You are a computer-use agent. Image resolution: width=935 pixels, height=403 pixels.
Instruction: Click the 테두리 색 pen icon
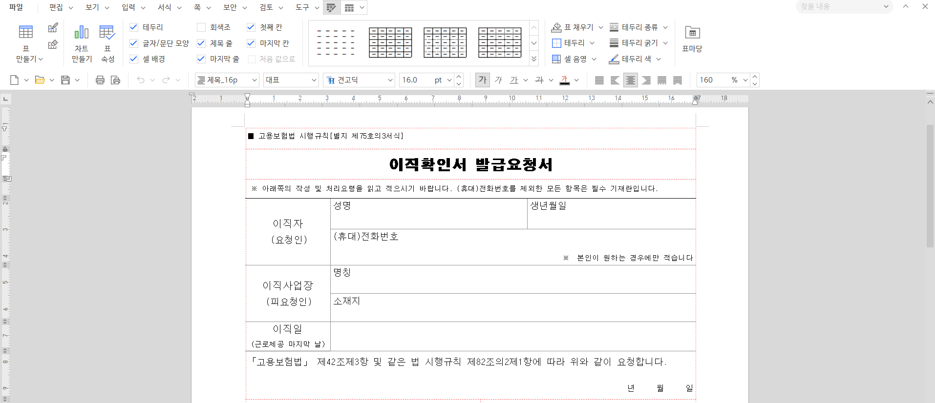tap(614, 59)
